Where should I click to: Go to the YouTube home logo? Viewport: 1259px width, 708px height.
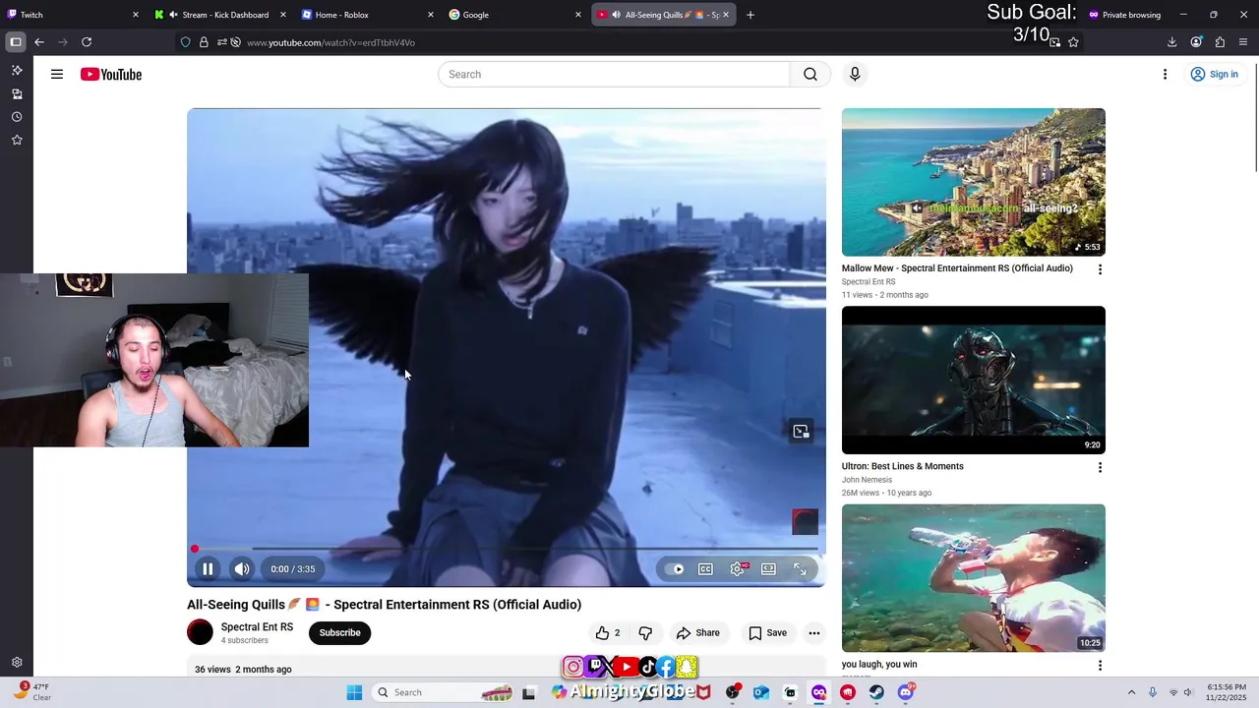coord(111,74)
